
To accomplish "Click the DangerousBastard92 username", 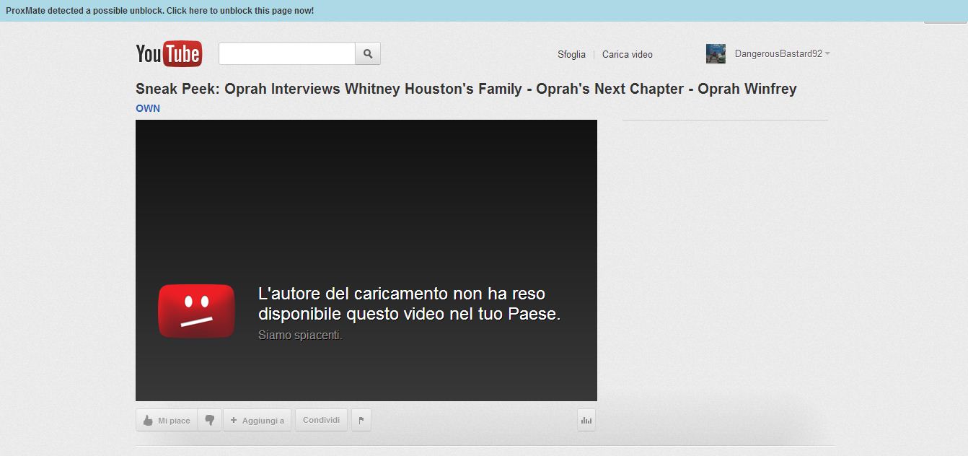I will pos(778,54).
